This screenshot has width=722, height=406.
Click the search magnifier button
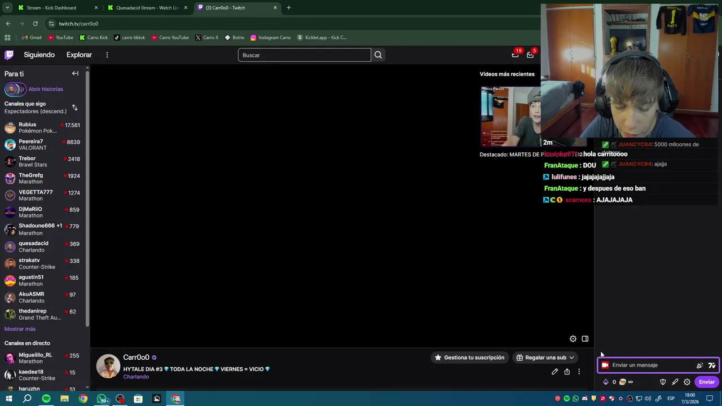378,55
